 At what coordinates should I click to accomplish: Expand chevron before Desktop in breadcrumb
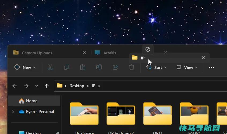coord(65,86)
